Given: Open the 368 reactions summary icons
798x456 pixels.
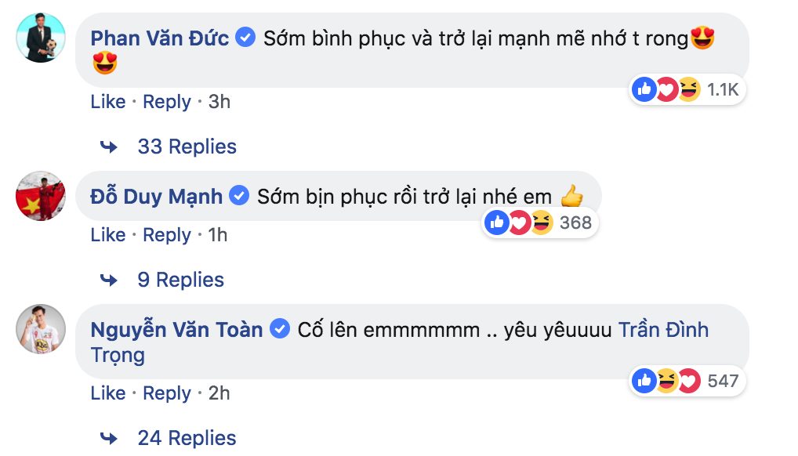Looking at the screenshot, I should 519,223.
